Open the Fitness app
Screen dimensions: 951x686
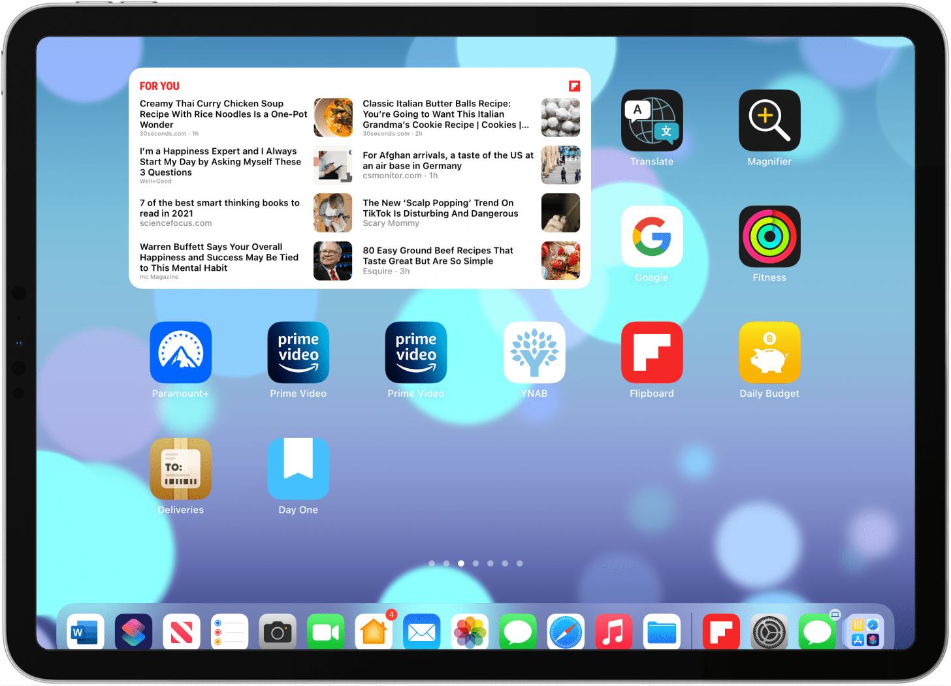(769, 236)
